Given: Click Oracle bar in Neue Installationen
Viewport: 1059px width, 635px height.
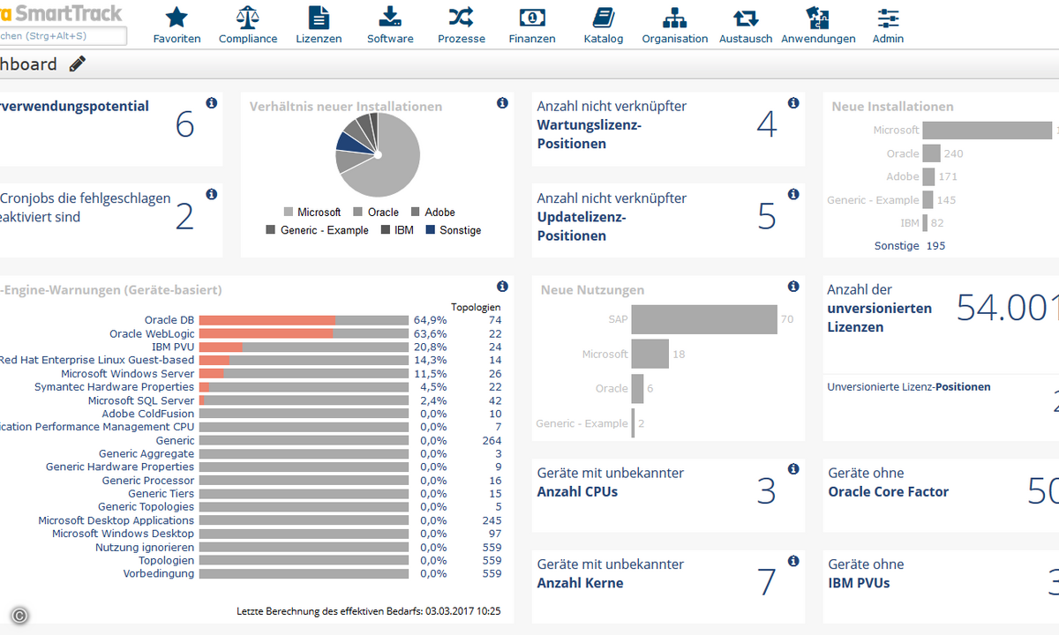Looking at the screenshot, I should click(x=931, y=153).
